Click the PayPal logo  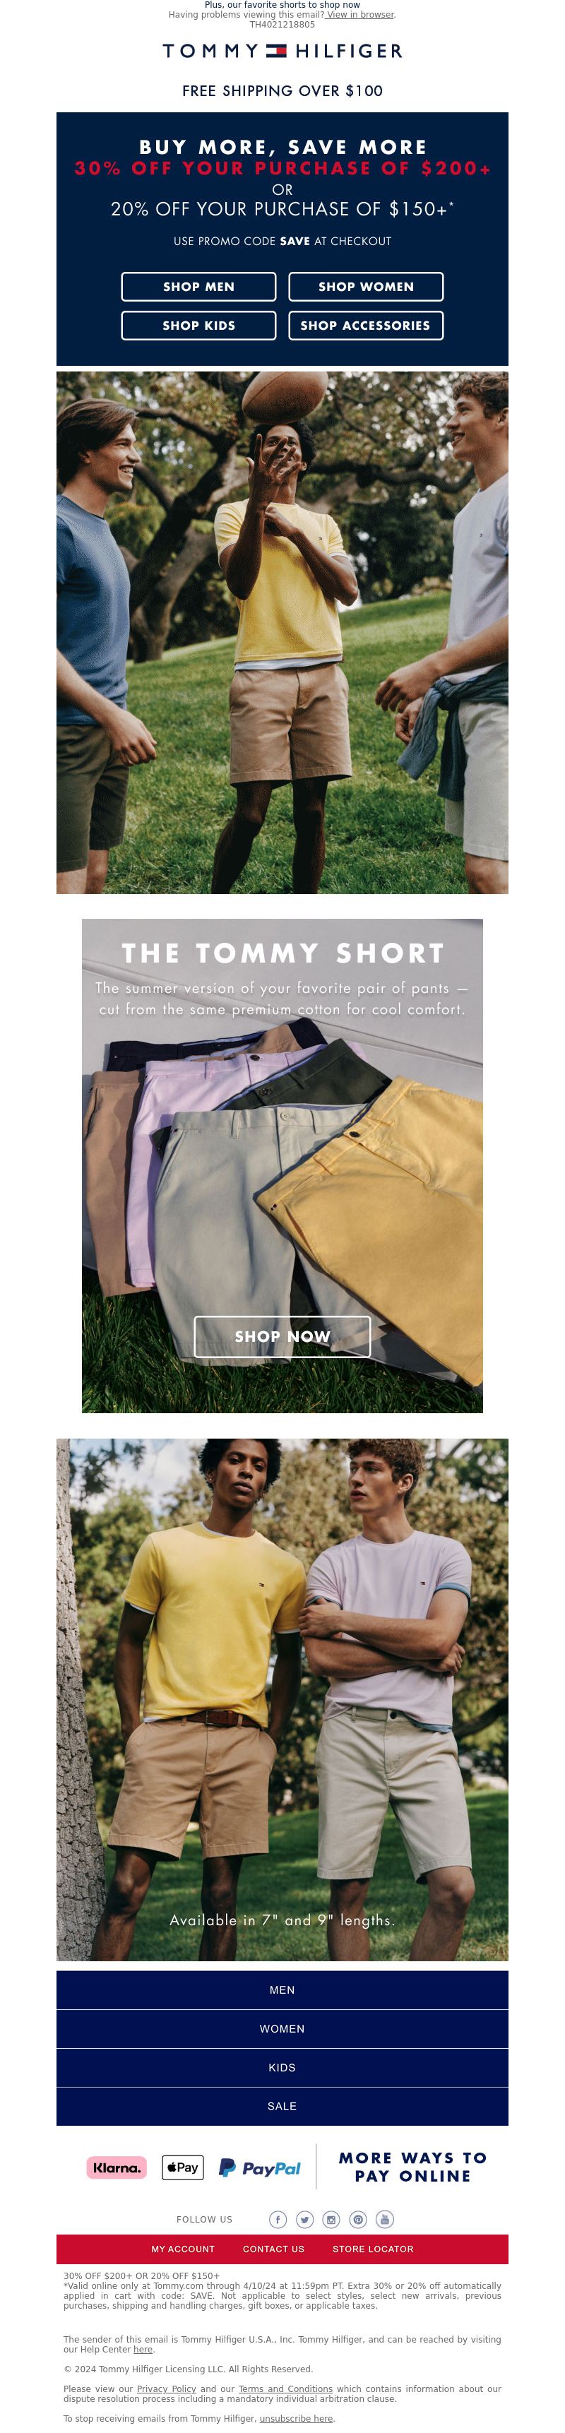coord(260,2169)
